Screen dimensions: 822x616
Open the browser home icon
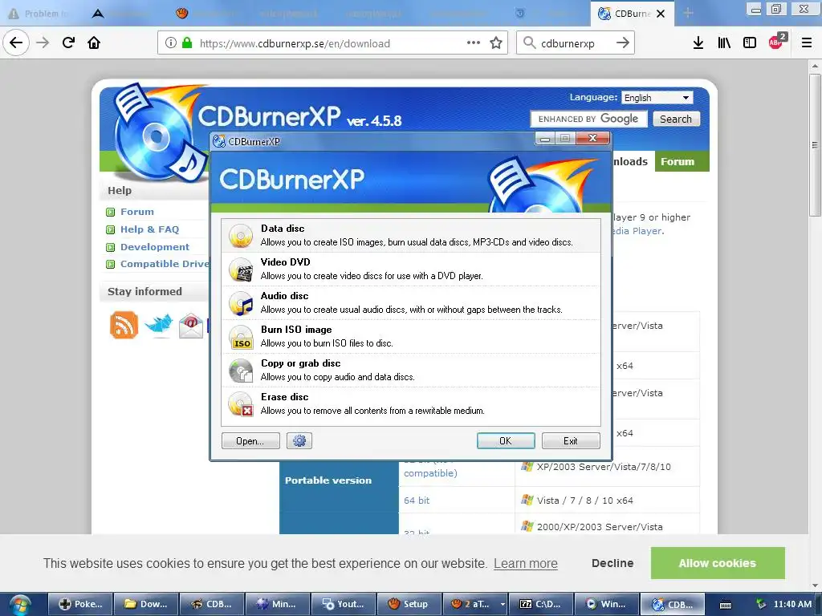coord(94,43)
